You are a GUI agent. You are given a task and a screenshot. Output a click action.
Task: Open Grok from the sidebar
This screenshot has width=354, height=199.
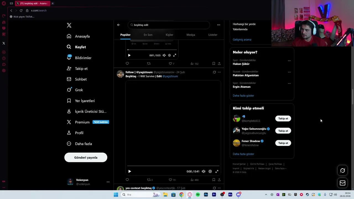coord(75,90)
